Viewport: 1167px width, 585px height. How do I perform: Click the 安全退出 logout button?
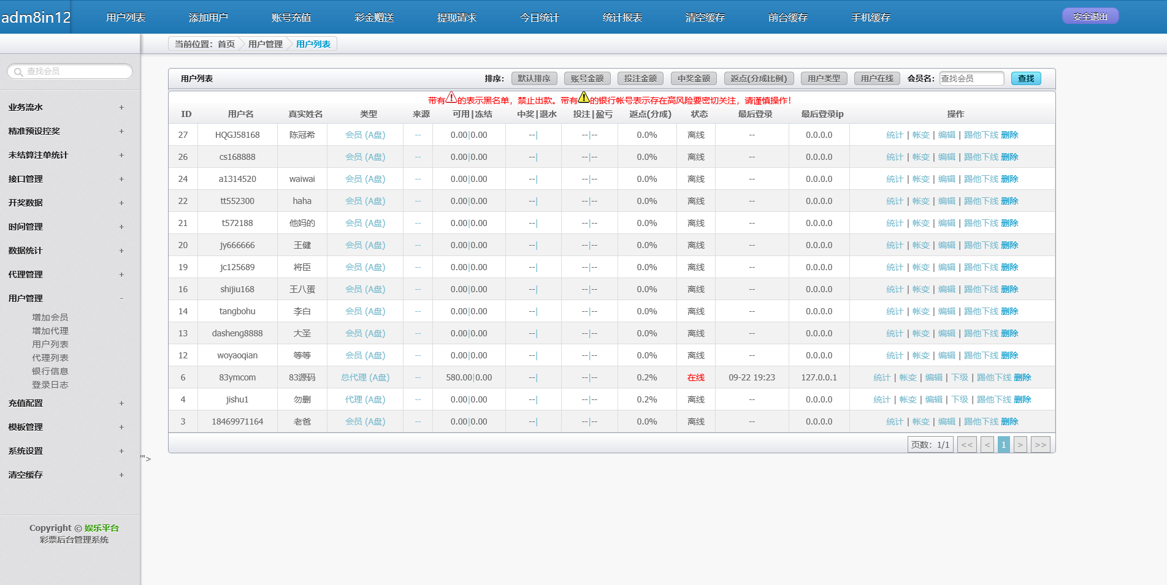coord(1090,17)
